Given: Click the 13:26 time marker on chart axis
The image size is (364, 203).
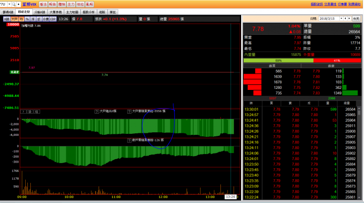Looking at the screenshot, I should [231, 197].
